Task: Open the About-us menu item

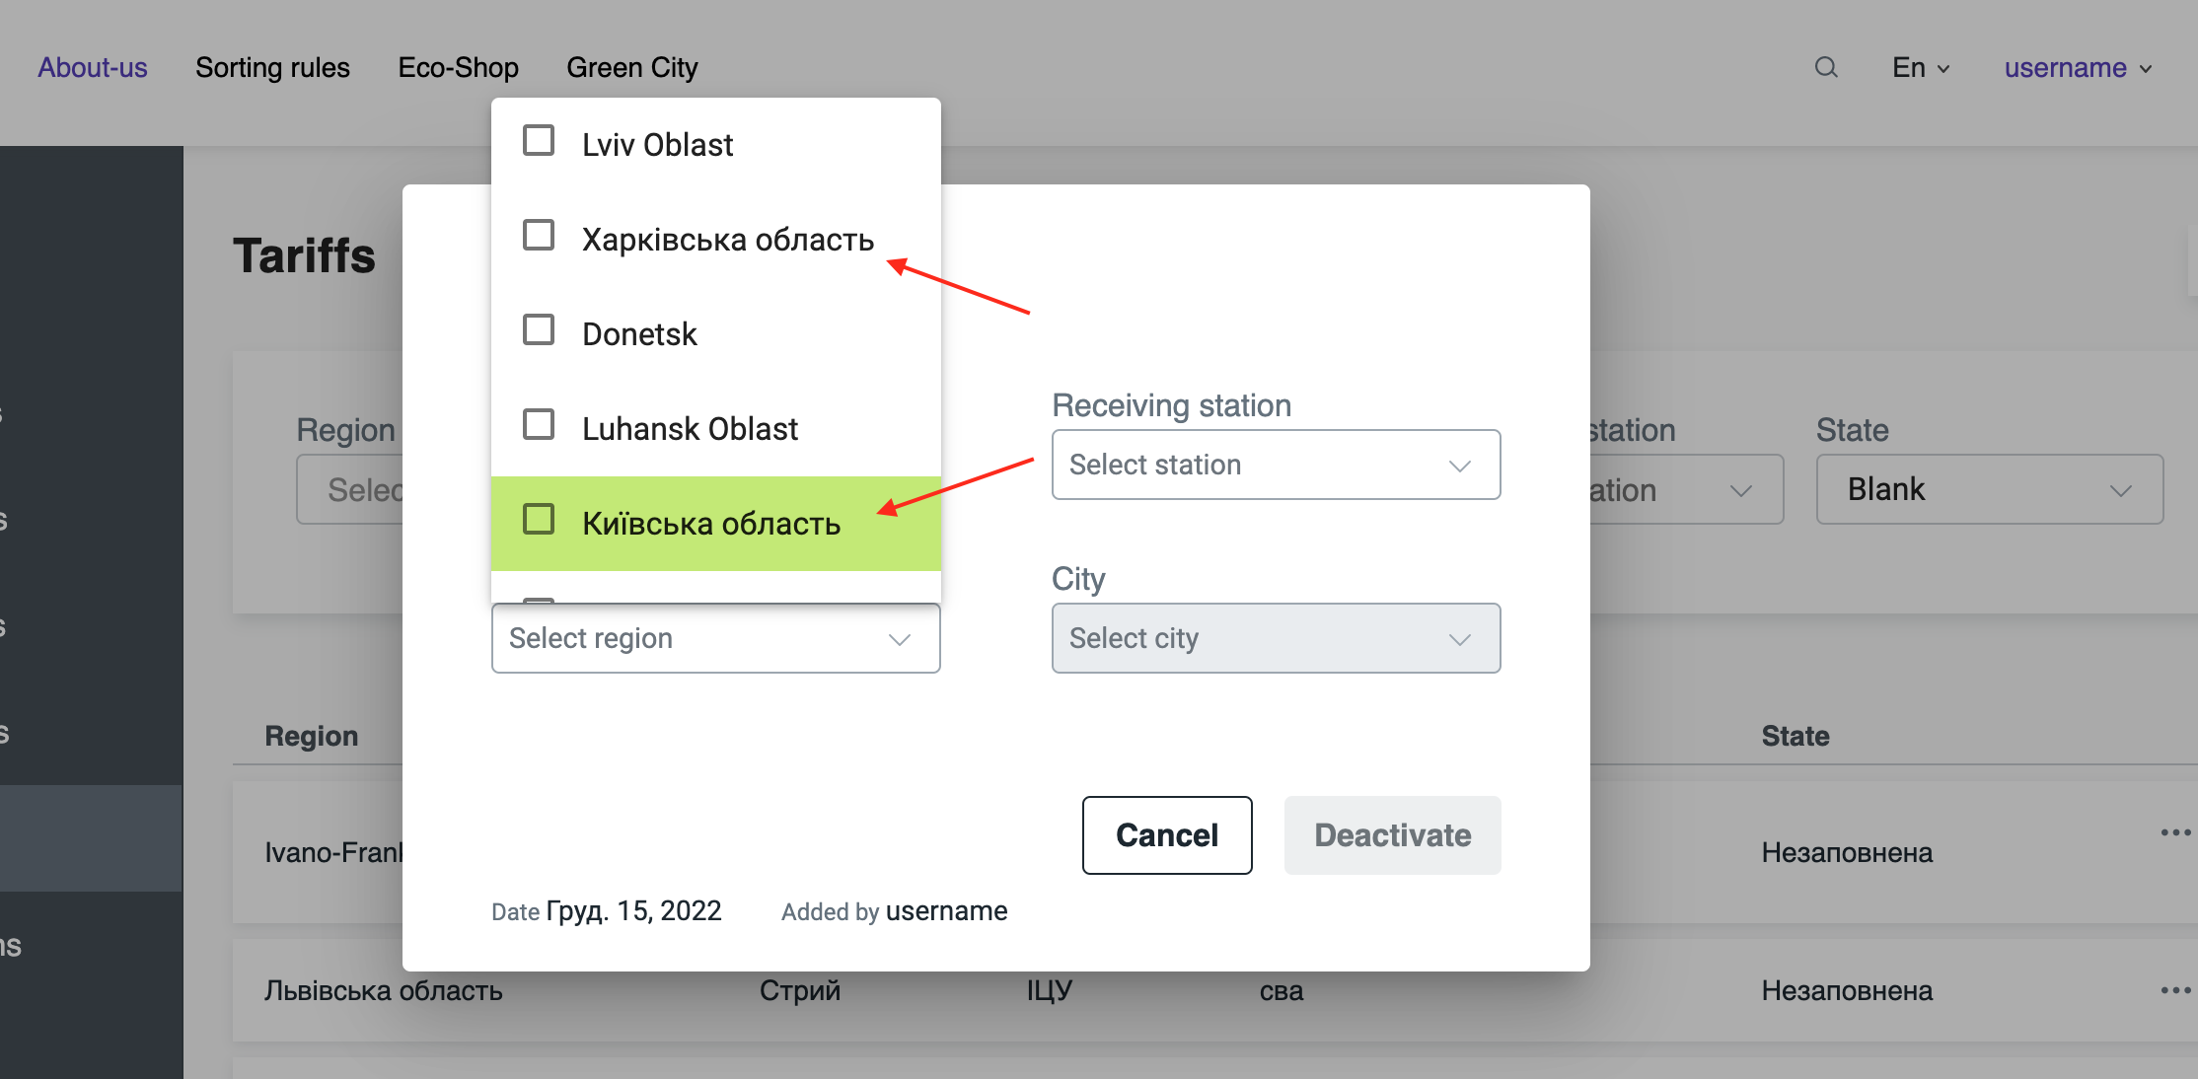Action: pos(93,67)
